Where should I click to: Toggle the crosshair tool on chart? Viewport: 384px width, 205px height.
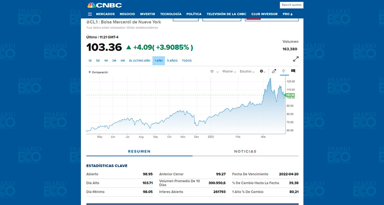coord(284,71)
